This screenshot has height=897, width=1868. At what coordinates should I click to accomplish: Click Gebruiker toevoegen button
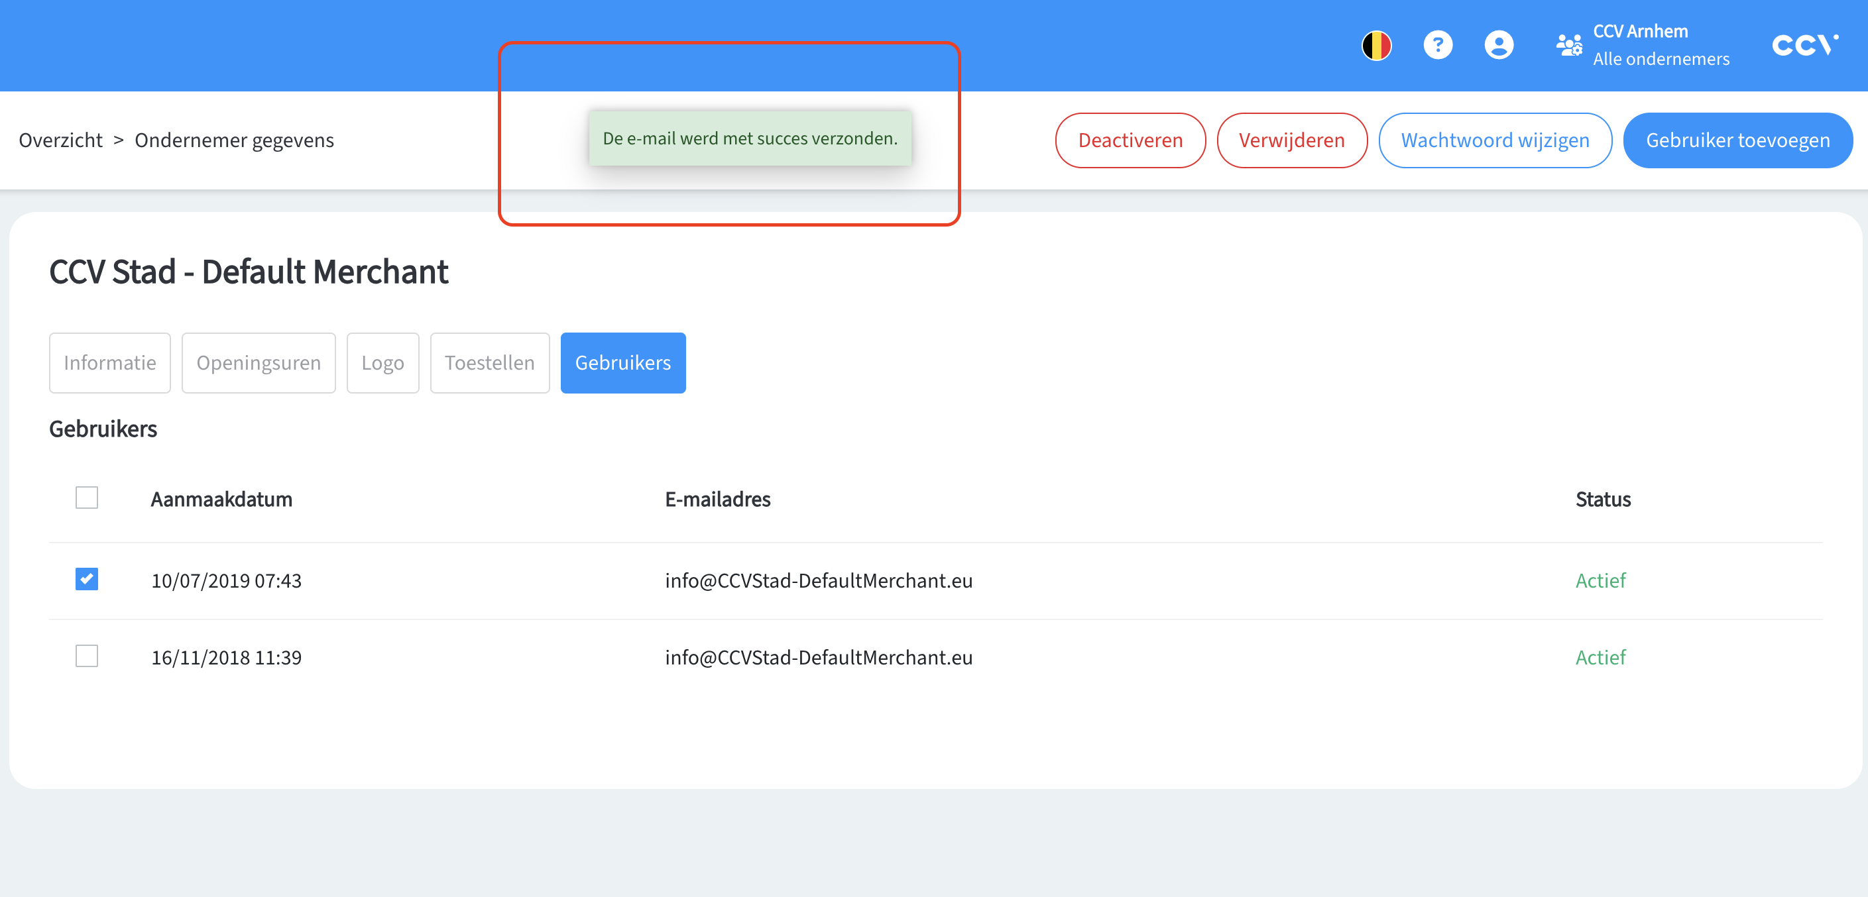coord(1737,140)
